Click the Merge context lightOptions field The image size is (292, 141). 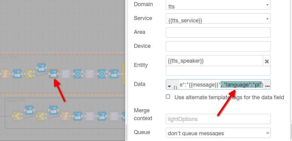218,119
